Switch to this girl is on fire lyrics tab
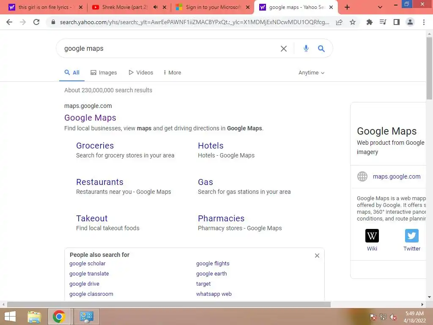The width and height of the screenshot is (433, 325). coord(44,7)
